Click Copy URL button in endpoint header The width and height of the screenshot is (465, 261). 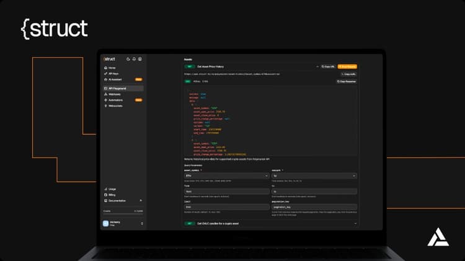coord(328,67)
